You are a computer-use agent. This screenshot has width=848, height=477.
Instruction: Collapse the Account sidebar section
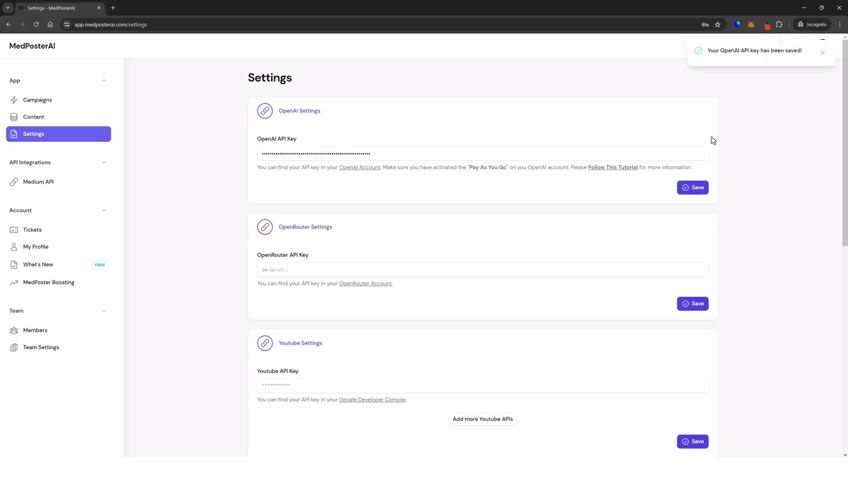(x=104, y=211)
